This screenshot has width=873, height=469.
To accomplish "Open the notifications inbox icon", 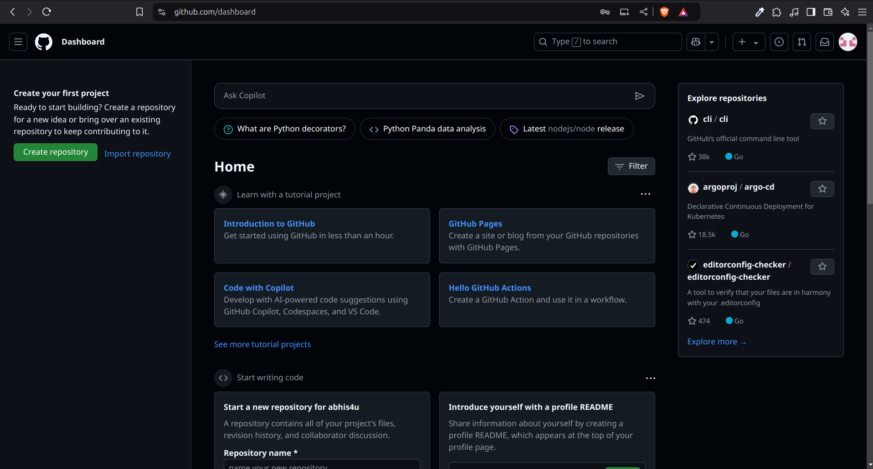I will pyautogui.click(x=825, y=42).
